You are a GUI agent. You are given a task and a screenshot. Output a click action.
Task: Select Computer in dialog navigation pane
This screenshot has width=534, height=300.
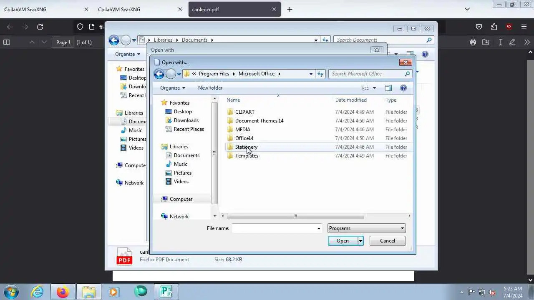[x=181, y=199]
